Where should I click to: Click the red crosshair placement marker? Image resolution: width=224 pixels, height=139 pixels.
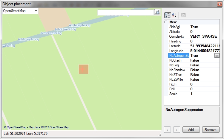coord(82,69)
